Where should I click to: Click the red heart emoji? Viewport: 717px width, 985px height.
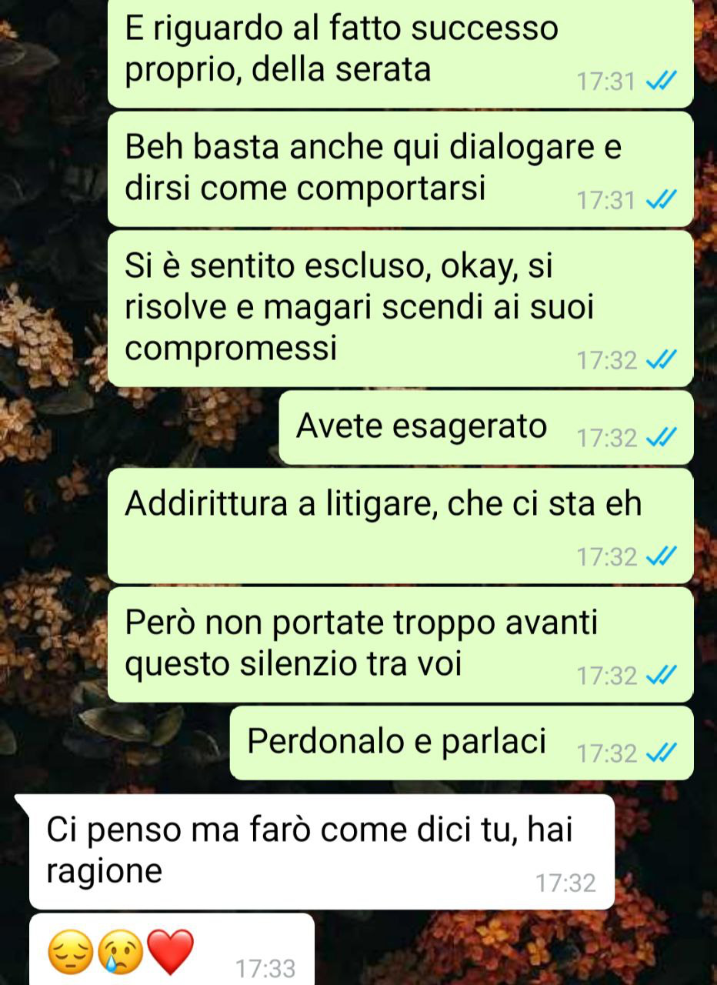[170, 952]
